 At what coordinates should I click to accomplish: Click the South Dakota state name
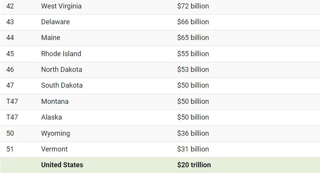coord(62,85)
